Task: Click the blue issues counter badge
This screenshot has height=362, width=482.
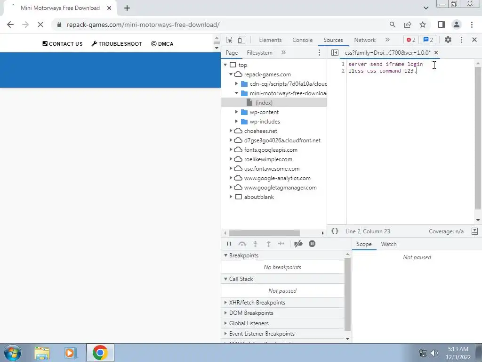Action: point(428,40)
